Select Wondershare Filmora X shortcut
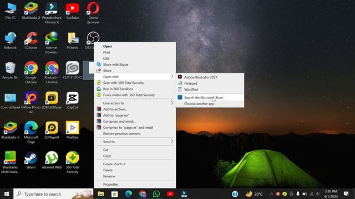Screen dimensions: 355x199 click(x=52, y=13)
